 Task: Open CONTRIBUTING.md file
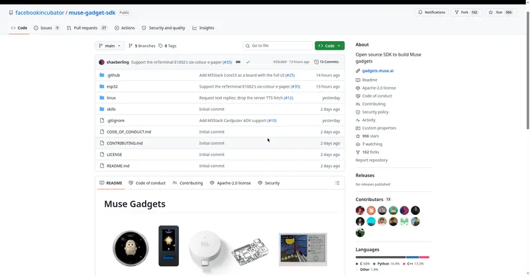pos(125,143)
